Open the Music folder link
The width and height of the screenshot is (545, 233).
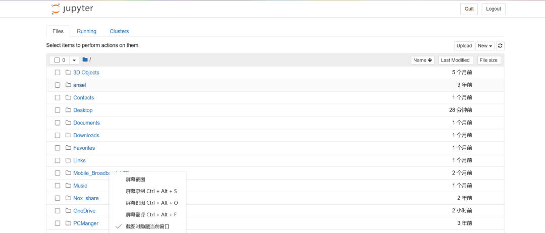[x=80, y=186]
